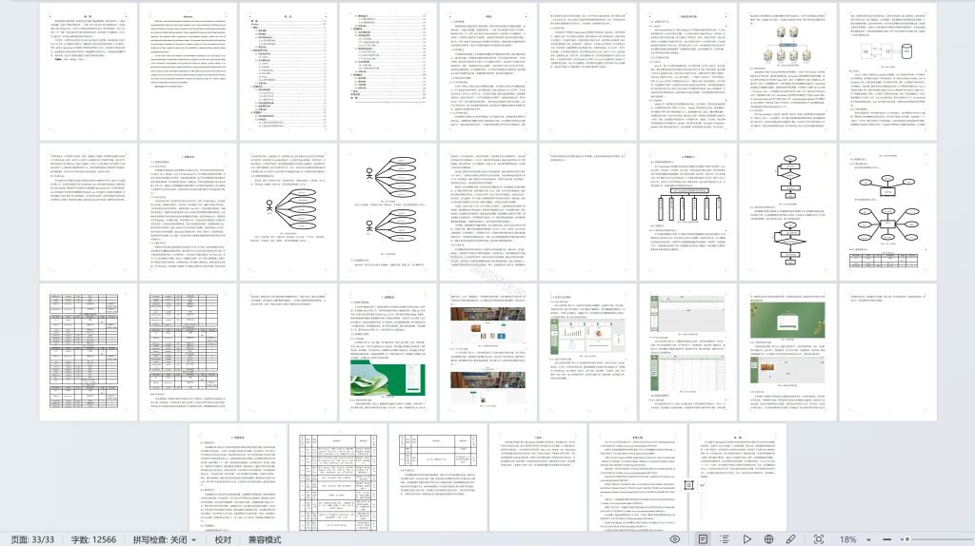Select the Chinese 摘要 abstract page
Screen dimensions: 975x546
click(x=89, y=72)
